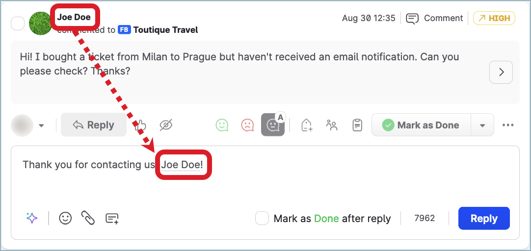Image resolution: width=531 pixels, height=251 pixels.
Task: Select the checkbox next to Joe Doe's avatar
Action: (18, 23)
